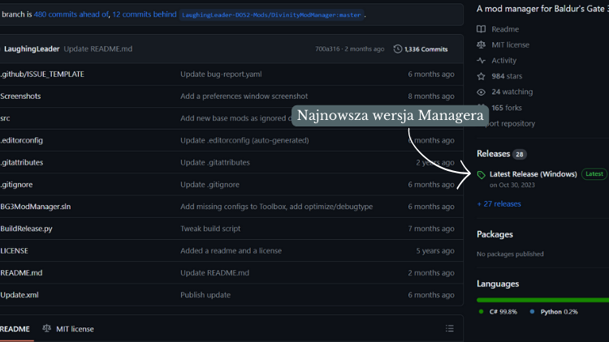Image resolution: width=609 pixels, height=342 pixels.
Task: Open the Activity sidebar link
Action: tap(503, 61)
